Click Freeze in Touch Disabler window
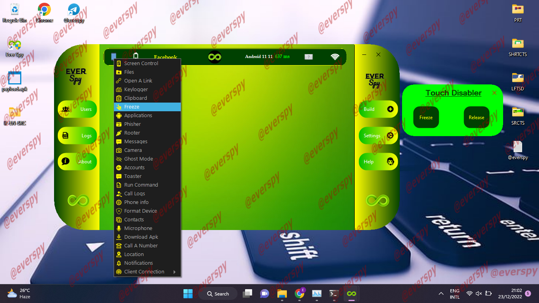The width and height of the screenshot is (539, 303). (x=426, y=117)
